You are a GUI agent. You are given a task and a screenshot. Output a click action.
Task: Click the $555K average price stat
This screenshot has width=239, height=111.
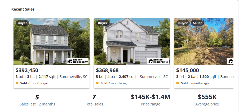(207, 97)
